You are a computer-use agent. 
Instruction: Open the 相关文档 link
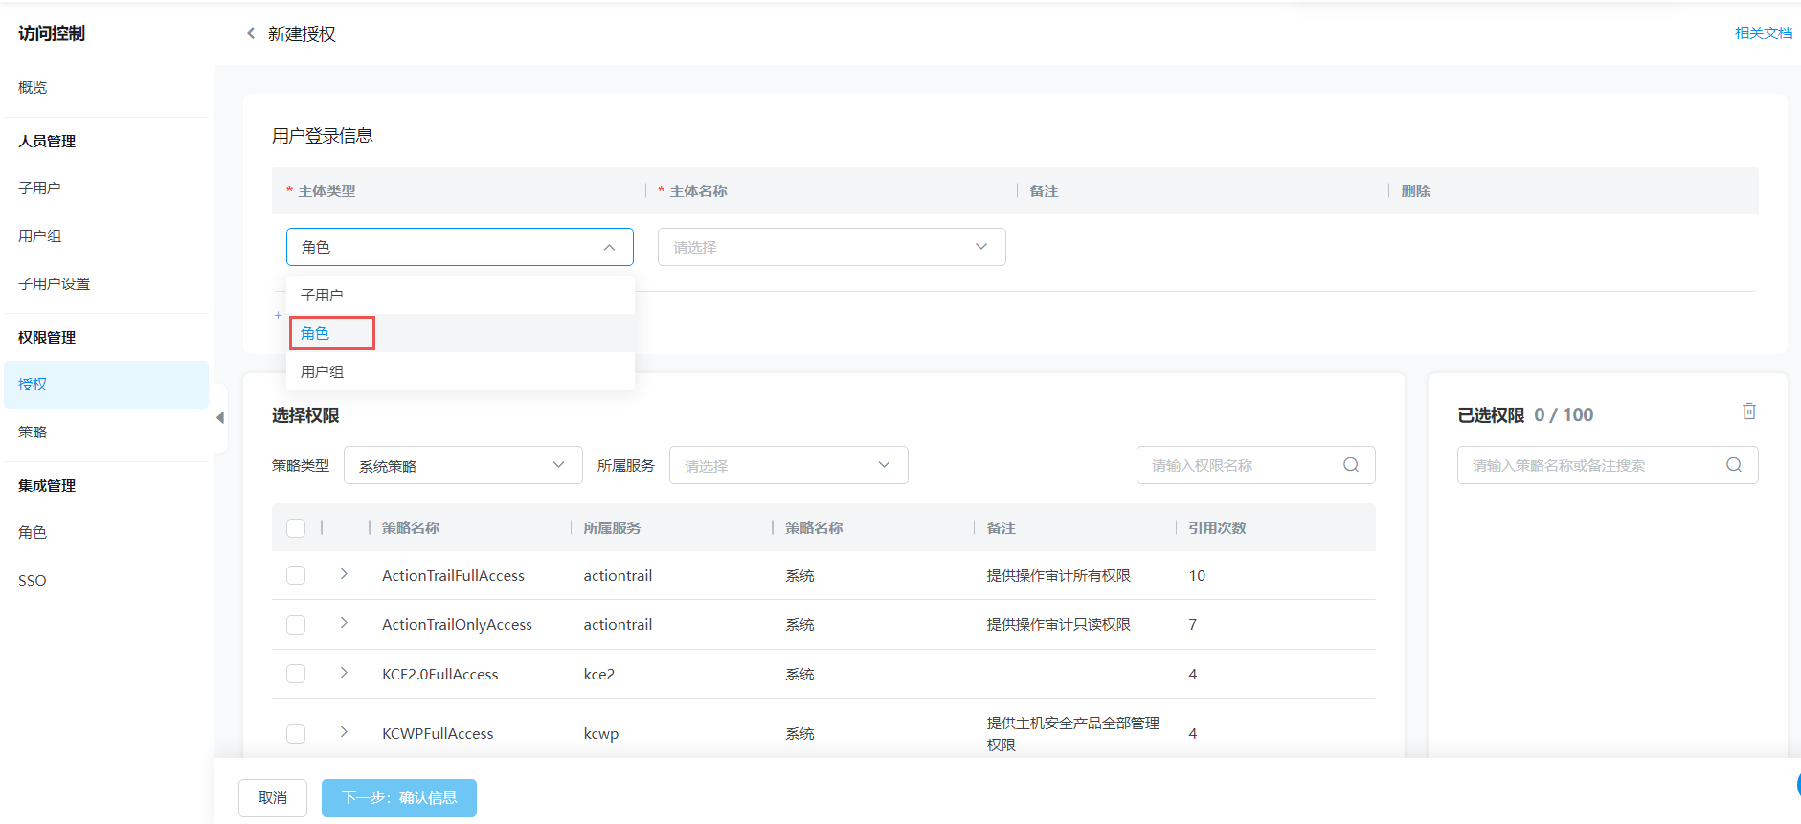pyautogui.click(x=1763, y=33)
